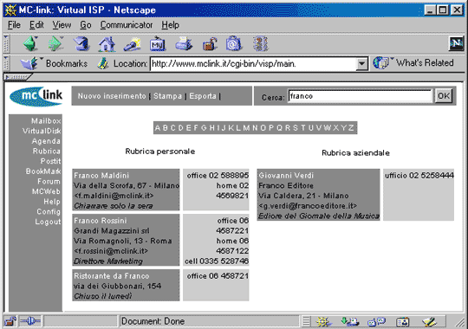Click the status bar security lock icon
Image resolution: width=468 pixels, height=329 pixels.
coord(10,321)
